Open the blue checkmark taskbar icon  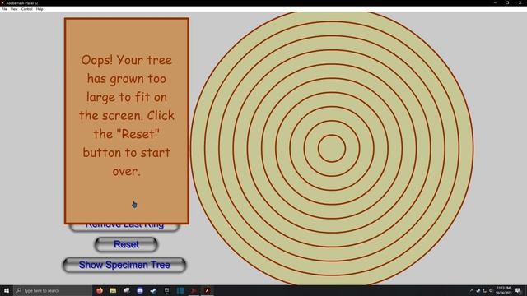click(153, 290)
